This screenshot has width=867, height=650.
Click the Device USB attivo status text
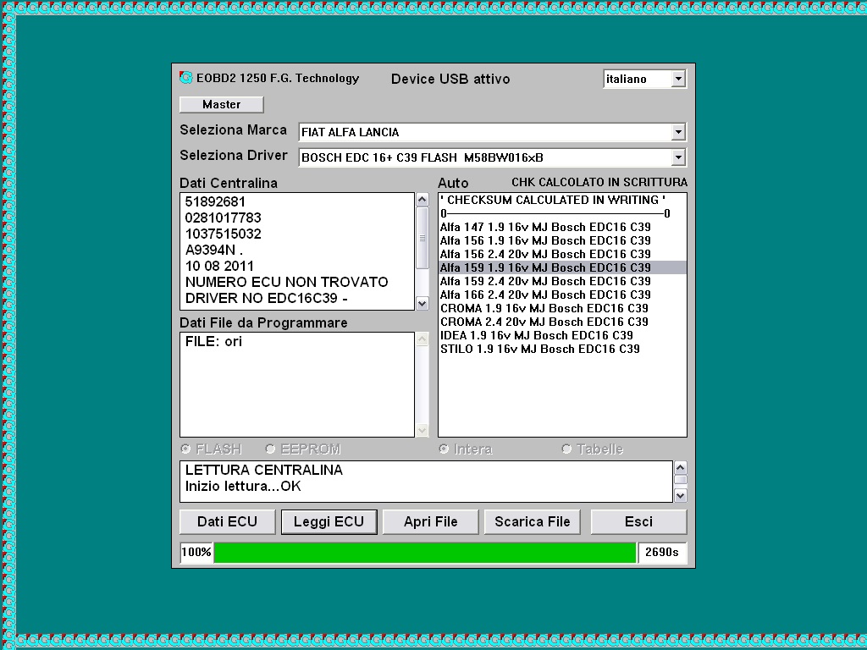tap(450, 79)
